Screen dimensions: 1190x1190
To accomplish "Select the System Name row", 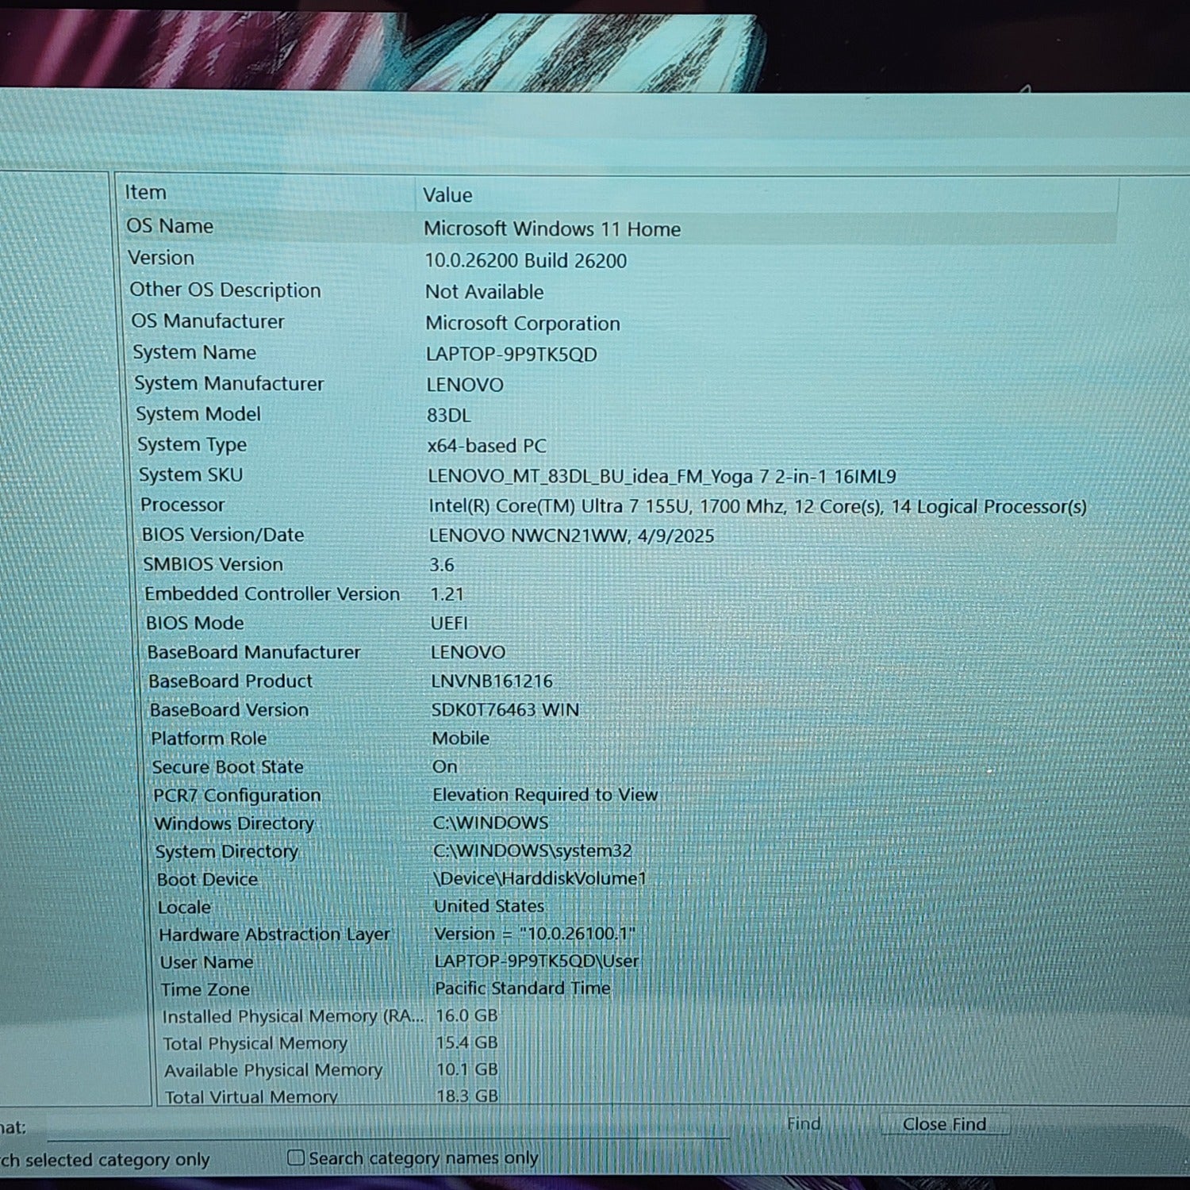I will tap(194, 352).
